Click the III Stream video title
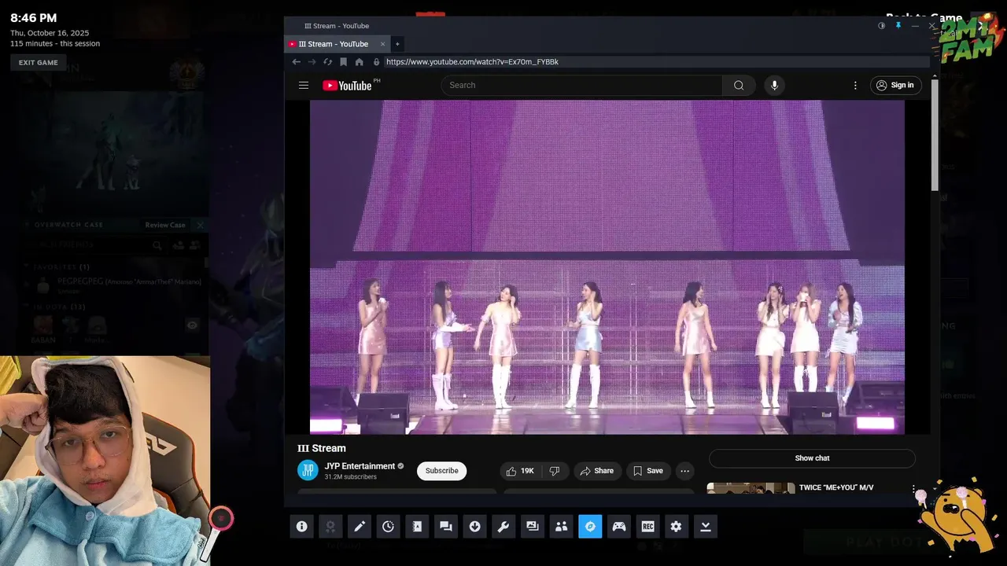The image size is (1007, 566). point(322,448)
